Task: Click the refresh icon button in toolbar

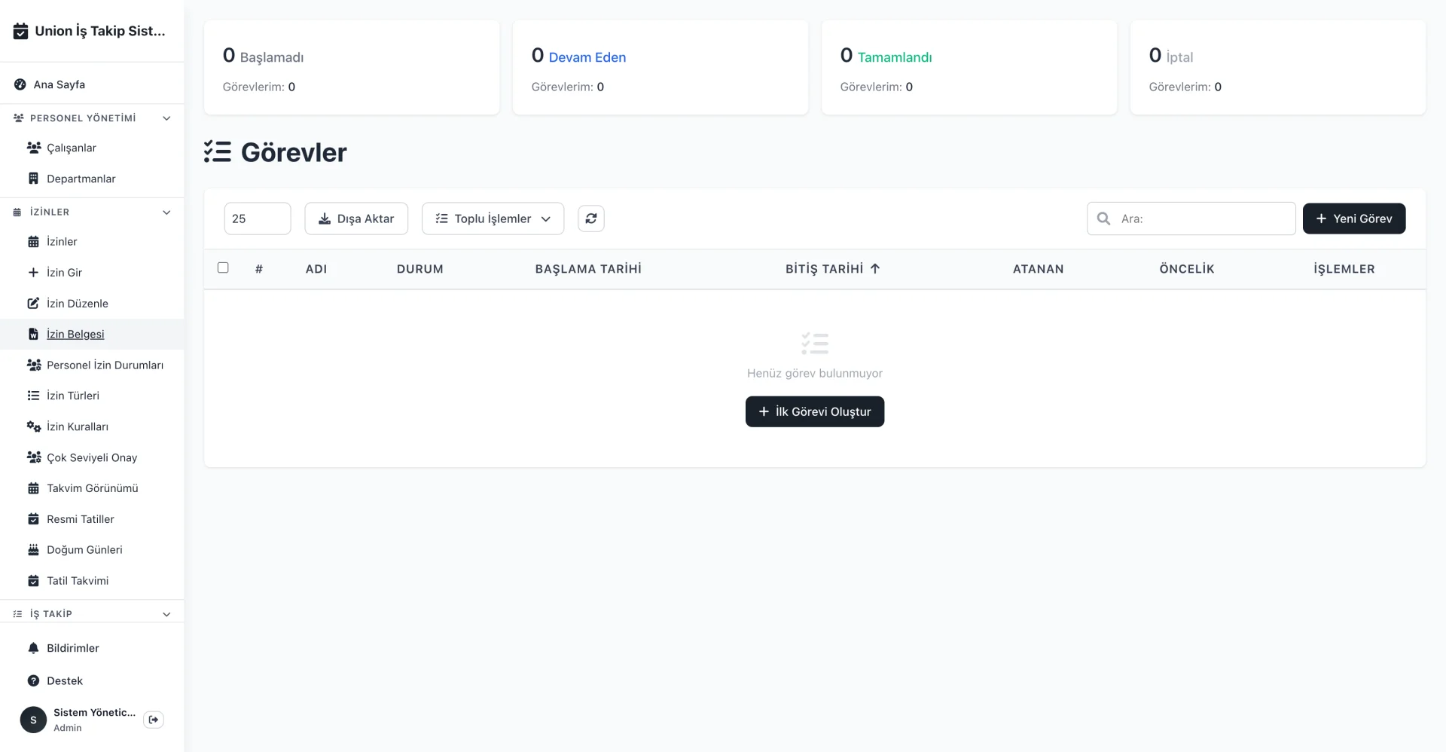Action: click(x=590, y=219)
